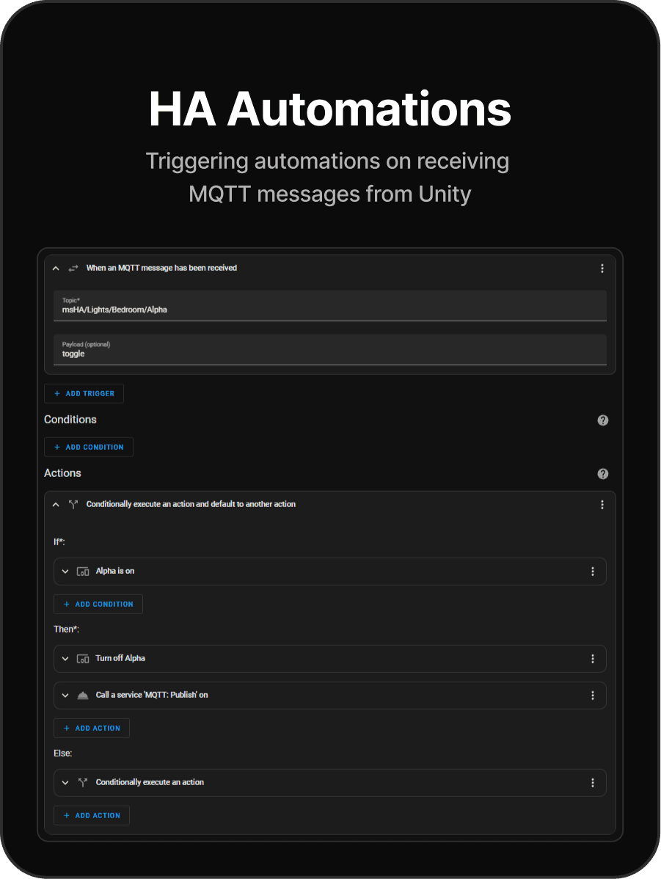The width and height of the screenshot is (661, 879).
Task: Expand the MQTT Publish service call
Action: [65, 696]
